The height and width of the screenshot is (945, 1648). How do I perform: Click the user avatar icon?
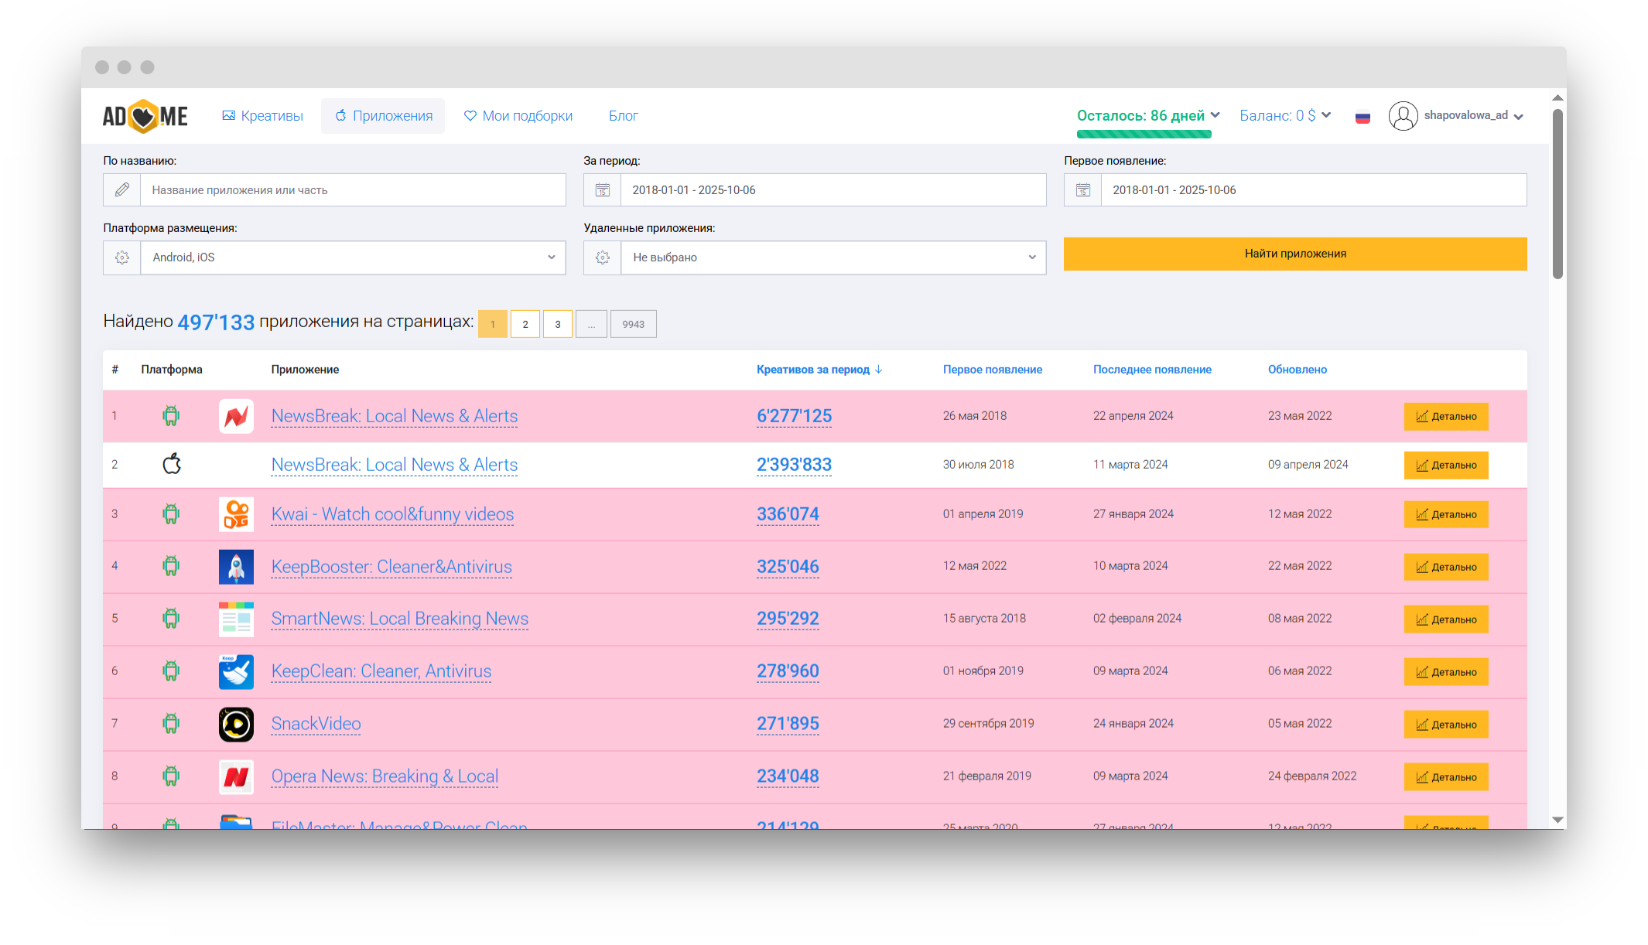click(1403, 116)
